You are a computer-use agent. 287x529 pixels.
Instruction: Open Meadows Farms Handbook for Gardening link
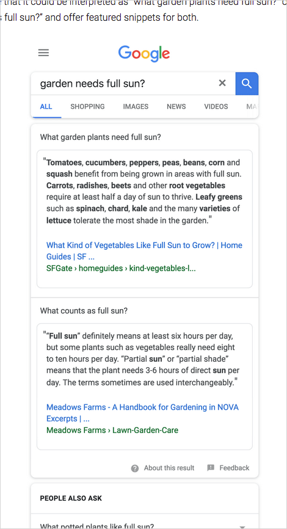[142, 412]
